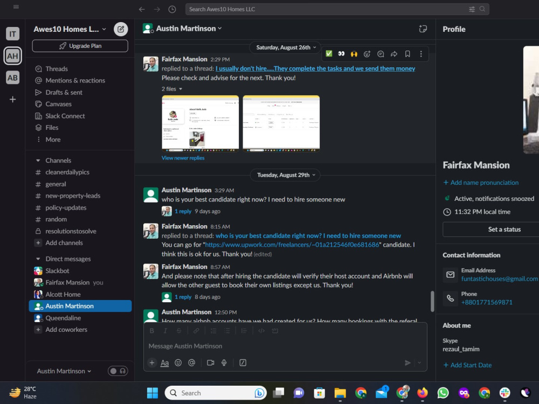This screenshot has height=404, width=539.
Task: Insert code formatting in composer
Action: (261, 331)
